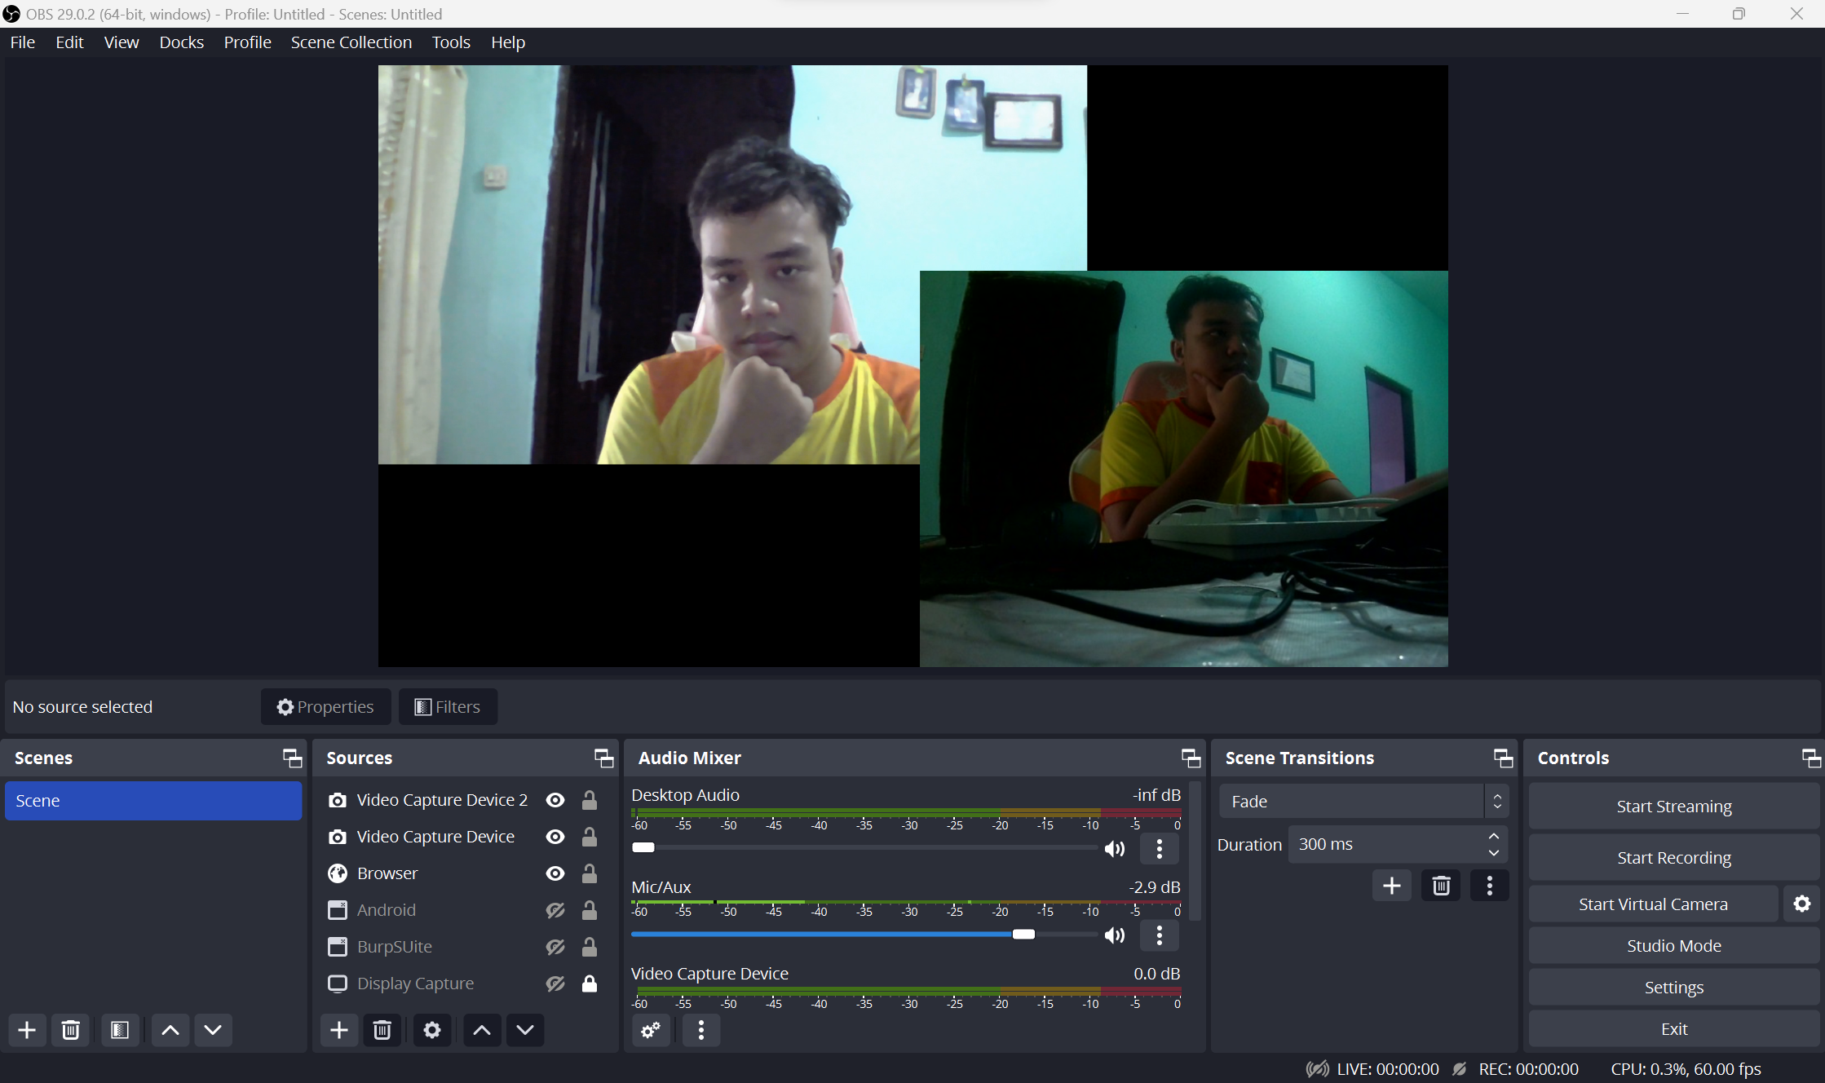1825x1083 pixels.
Task: Undock the Scene Transitions panel
Action: (x=1504, y=758)
